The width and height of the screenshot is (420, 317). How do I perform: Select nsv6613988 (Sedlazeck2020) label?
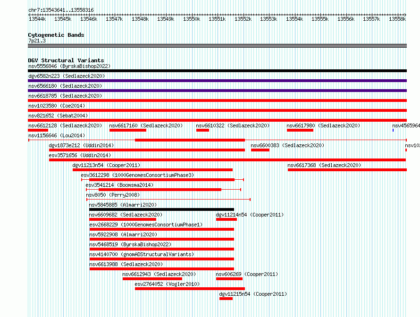[x=126, y=264]
